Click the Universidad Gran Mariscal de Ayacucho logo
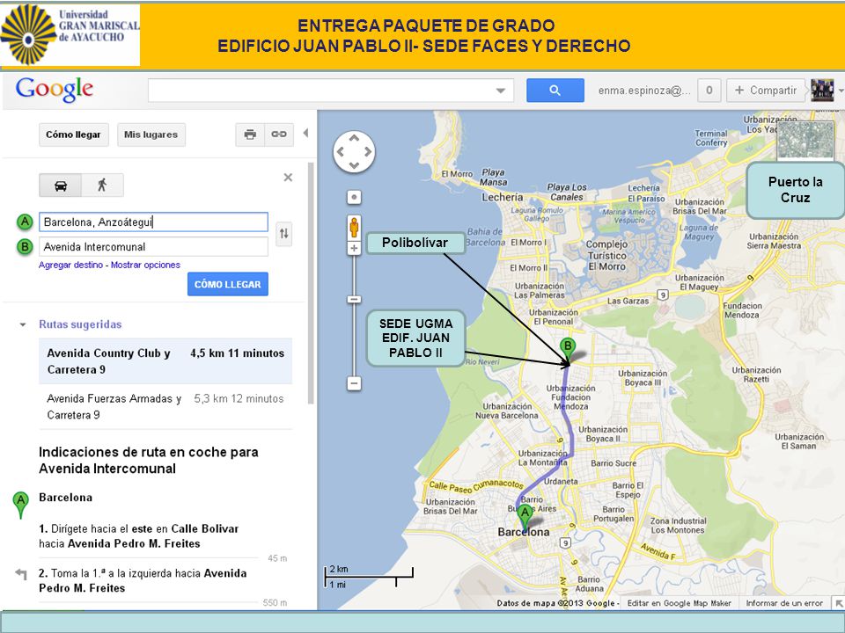The height and width of the screenshot is (633, 845). point(70,34)
